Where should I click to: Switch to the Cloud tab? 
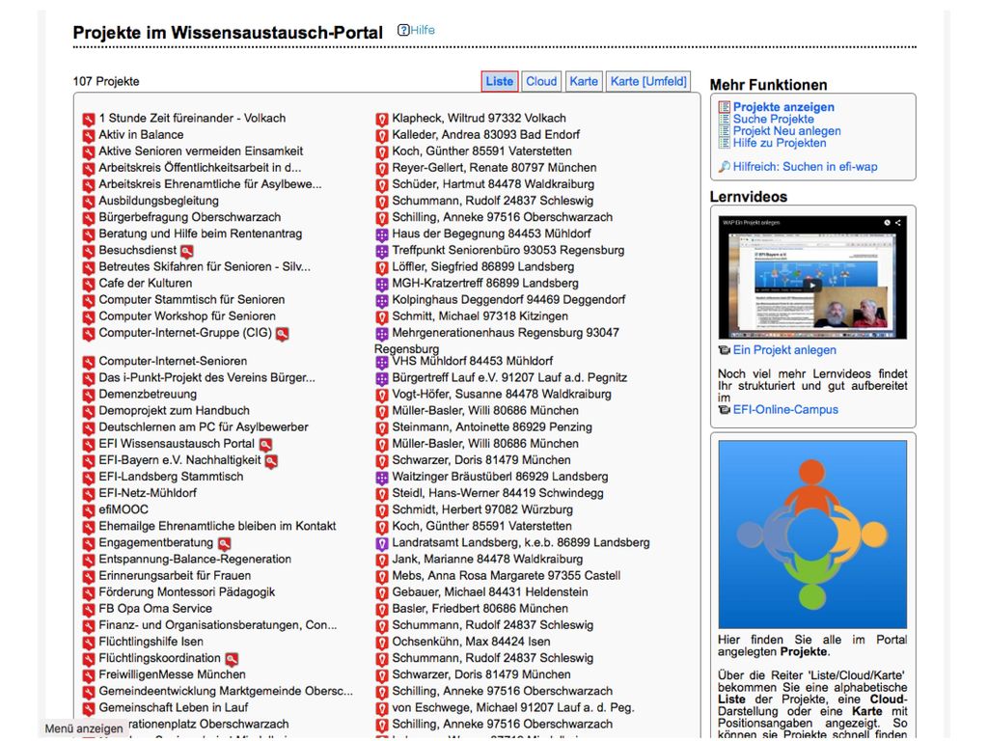click(x=541, y=81)
